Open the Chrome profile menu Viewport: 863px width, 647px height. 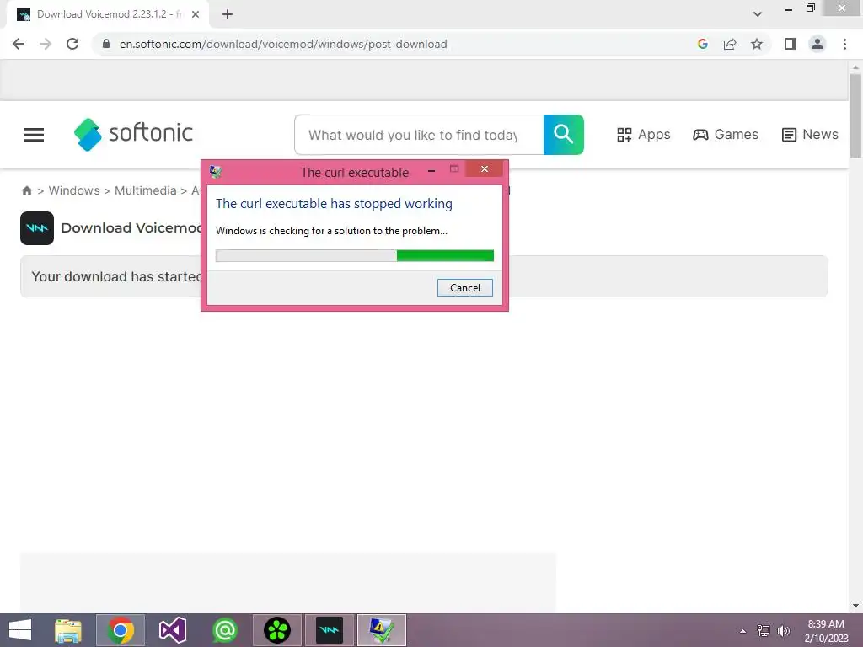[817, 44]
